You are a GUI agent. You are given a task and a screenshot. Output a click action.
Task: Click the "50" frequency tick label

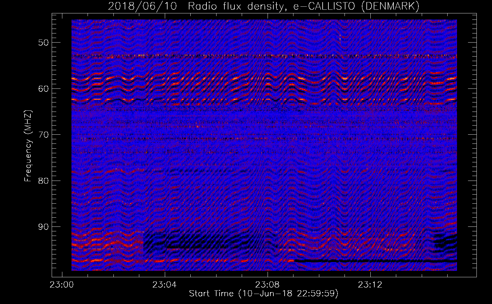click(43, 43)
